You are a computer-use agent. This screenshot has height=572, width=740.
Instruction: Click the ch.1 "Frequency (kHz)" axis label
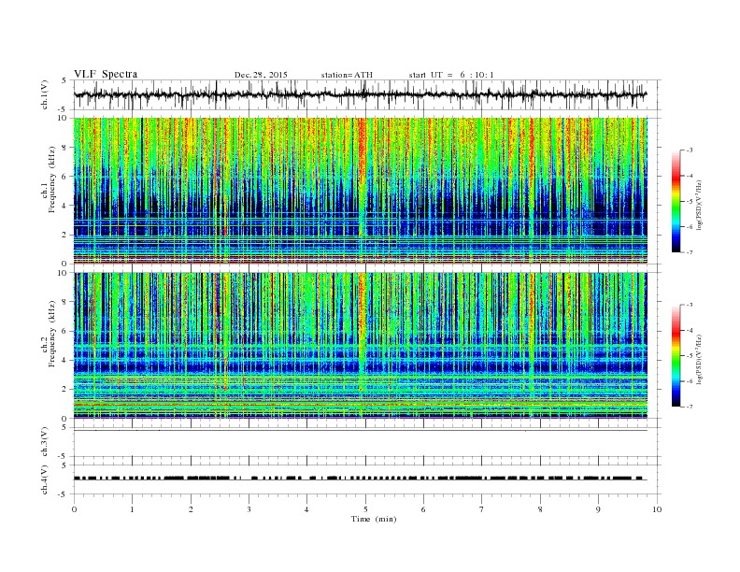pyautogui.click(x=53, y=179)
